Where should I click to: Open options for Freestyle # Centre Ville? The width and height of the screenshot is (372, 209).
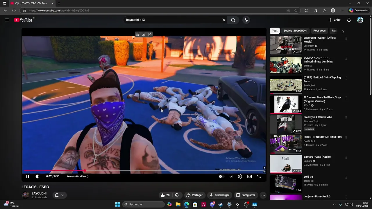(346, 118)
